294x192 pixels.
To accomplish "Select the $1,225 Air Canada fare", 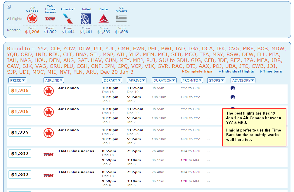I will coord(20,132).
